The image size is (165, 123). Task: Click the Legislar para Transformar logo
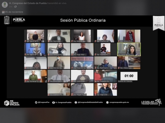click(151, 102)
